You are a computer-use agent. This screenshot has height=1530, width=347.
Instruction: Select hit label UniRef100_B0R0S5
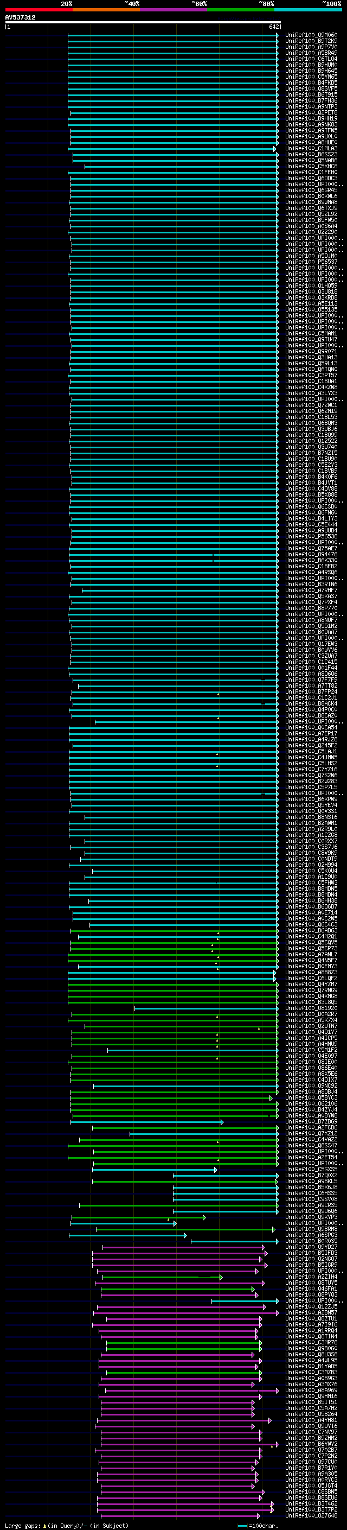coord(311,1241)
